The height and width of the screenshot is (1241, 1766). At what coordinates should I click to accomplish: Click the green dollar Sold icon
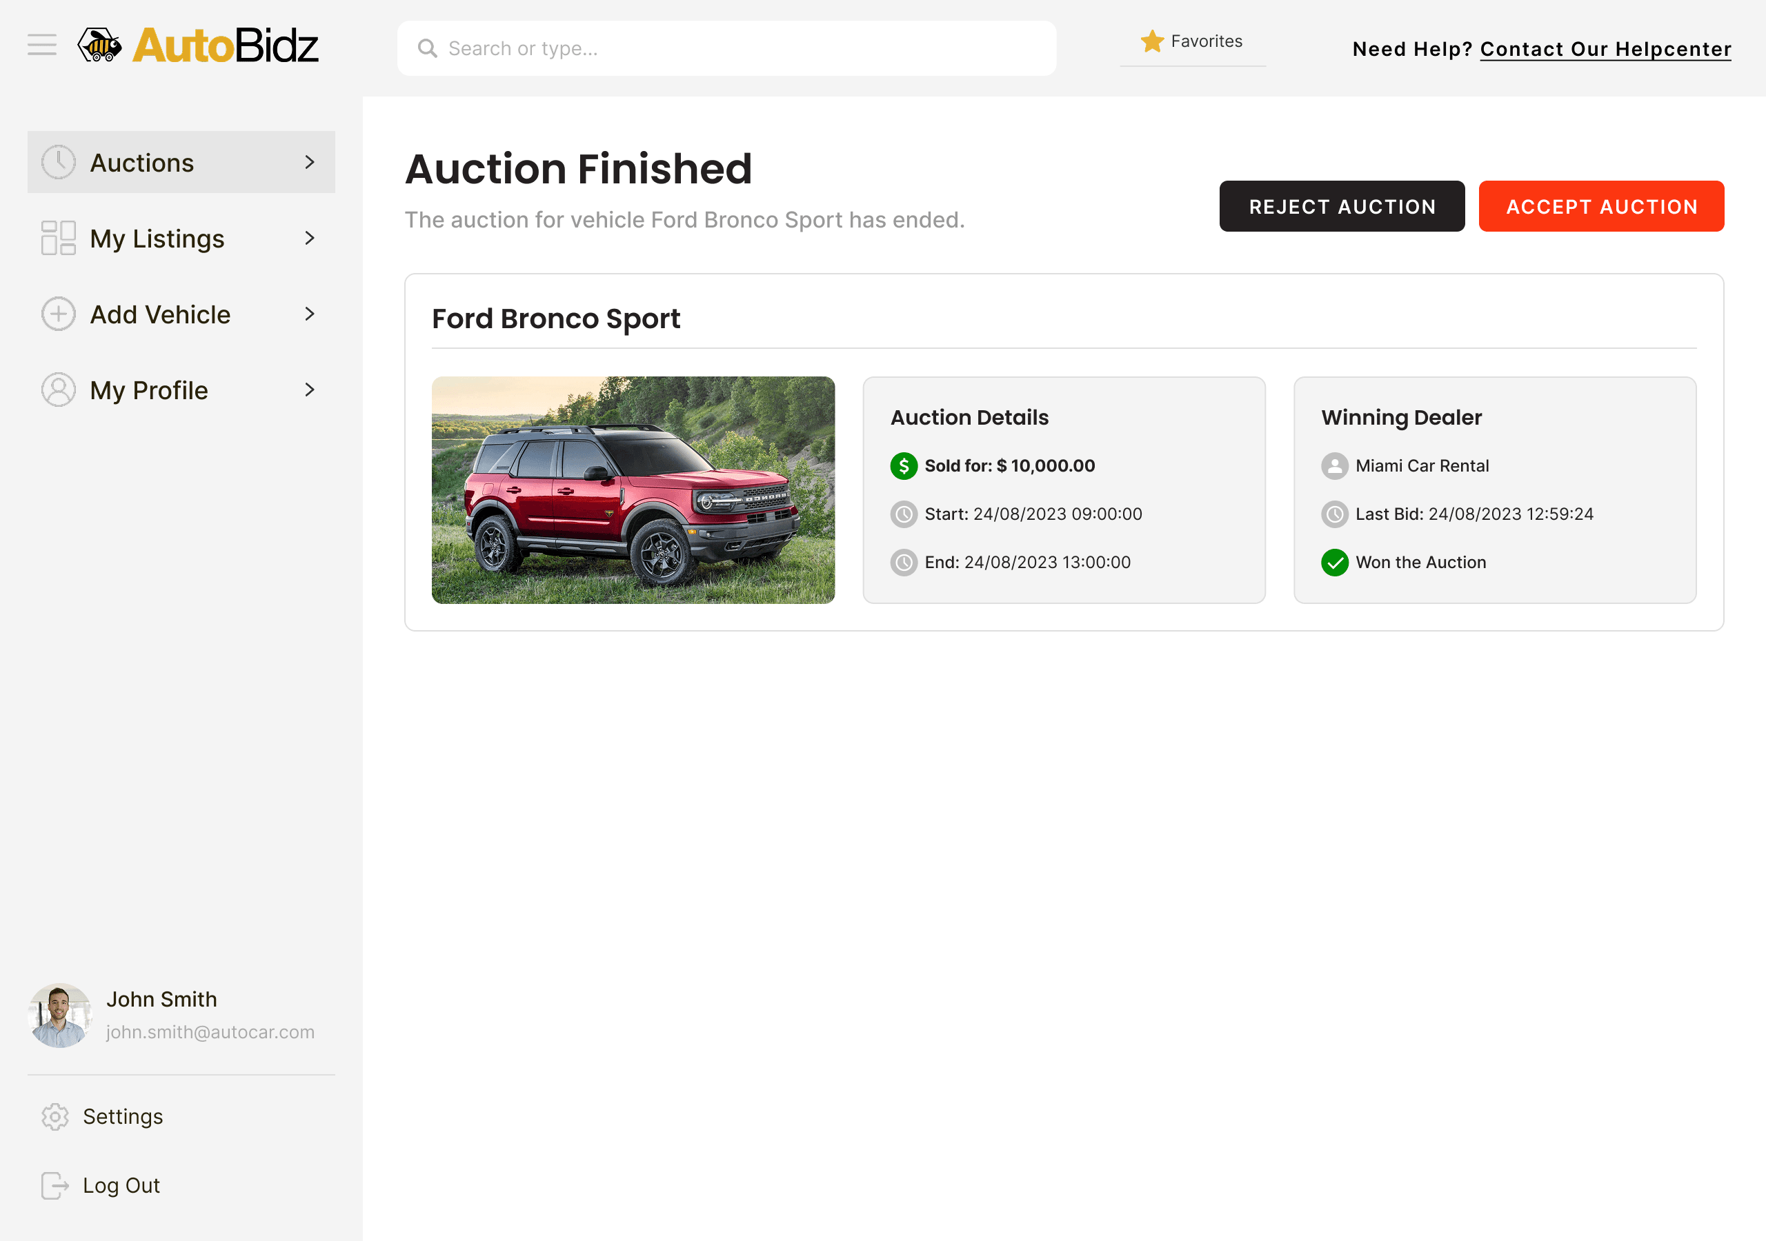904,466
